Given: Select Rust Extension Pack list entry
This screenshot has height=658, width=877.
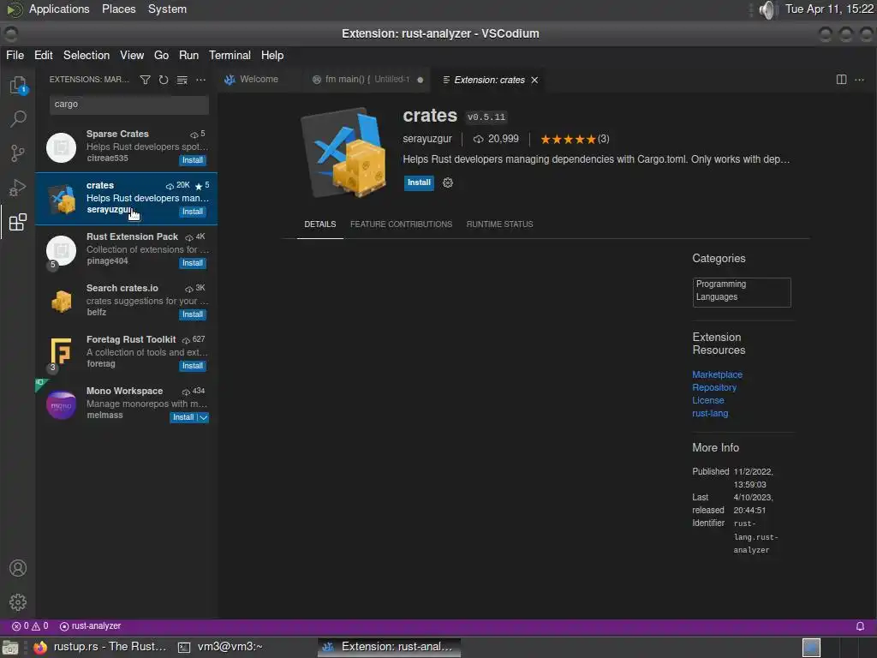Looking at the screenshot, I should 127,250.
